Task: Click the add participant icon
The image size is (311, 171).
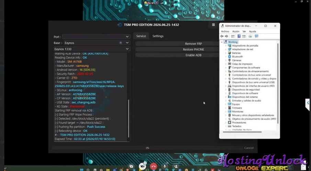Action: 176,167
